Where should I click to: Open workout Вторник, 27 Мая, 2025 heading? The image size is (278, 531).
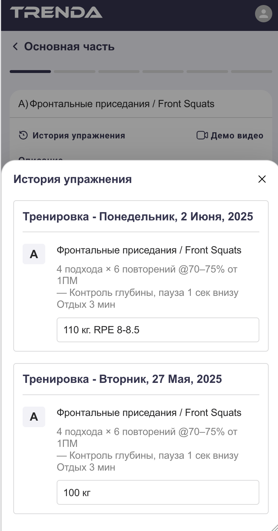pyautogui.click(x=122, y=379)
